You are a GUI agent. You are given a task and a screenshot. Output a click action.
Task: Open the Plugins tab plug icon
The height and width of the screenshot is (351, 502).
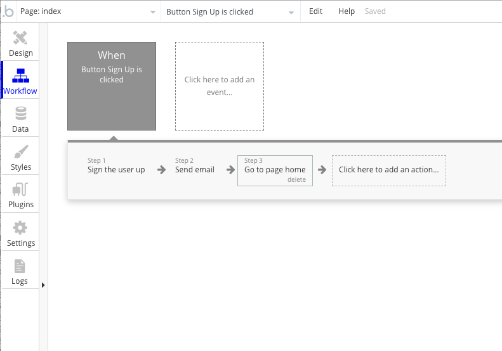[20, 189]
